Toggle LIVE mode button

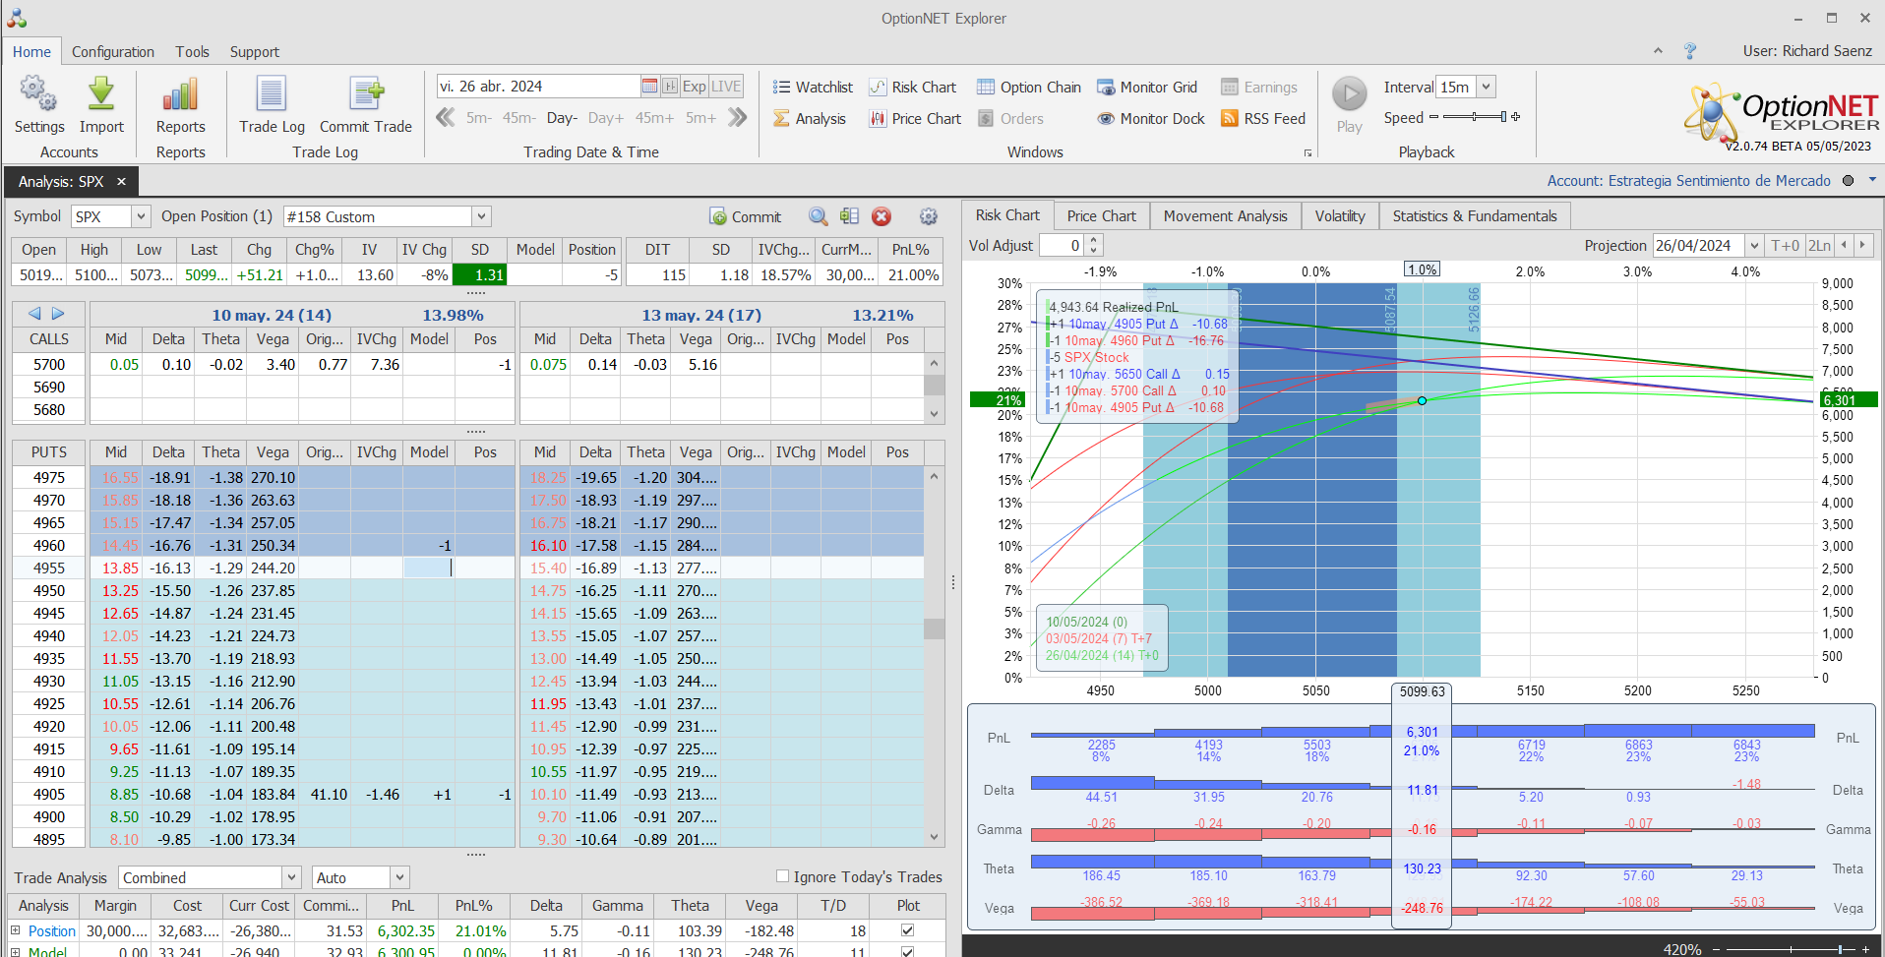[x=726, y=87]
